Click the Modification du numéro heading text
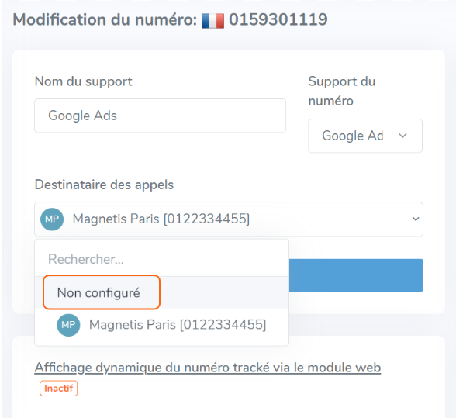The width and height of the screenshot is (456, 418). pyautogui.click(x=105, y=20)
